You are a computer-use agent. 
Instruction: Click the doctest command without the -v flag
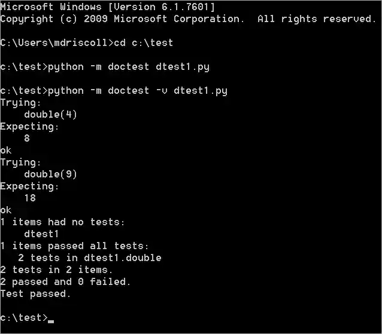128,67
